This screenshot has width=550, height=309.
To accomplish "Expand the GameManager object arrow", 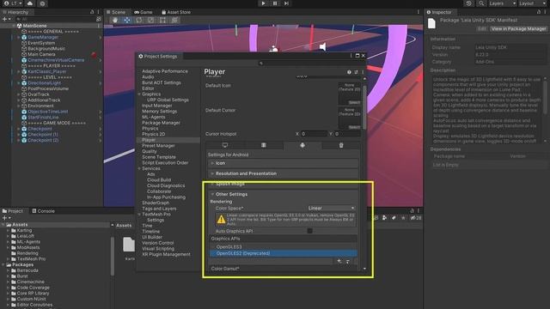I will 19,37.
